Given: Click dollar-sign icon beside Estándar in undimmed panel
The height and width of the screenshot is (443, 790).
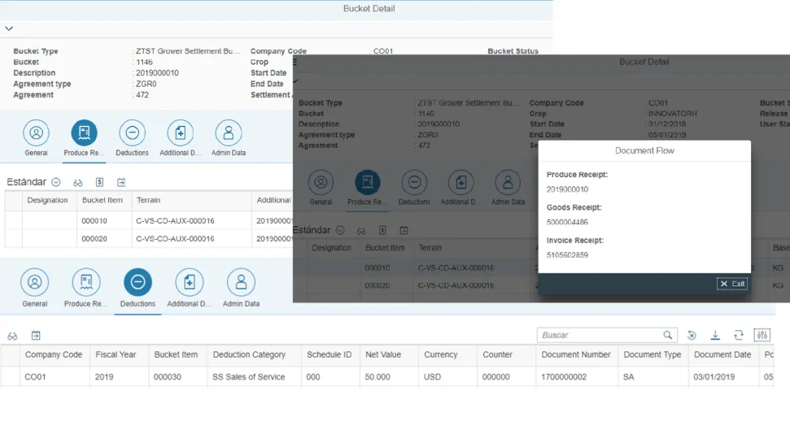Looking at the screenshot, I should tap(99, 183).
